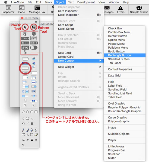Pick the Segmented Control widget icon
Screen dimensions: 149x162
[x=34, y=43]
